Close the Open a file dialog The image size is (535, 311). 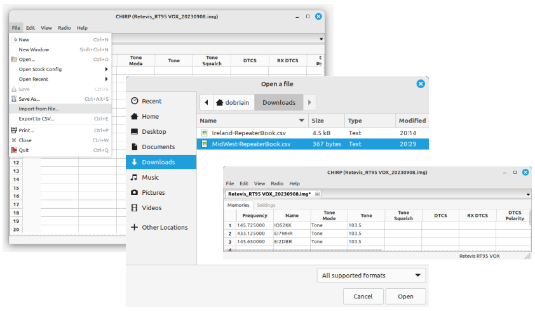(x=421, y=84)
